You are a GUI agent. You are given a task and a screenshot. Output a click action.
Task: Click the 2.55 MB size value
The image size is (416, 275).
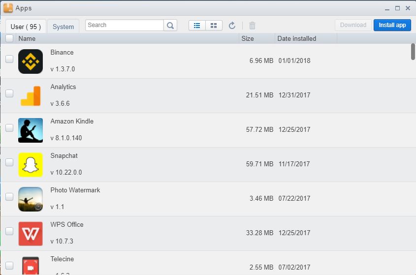coord(261,268)
